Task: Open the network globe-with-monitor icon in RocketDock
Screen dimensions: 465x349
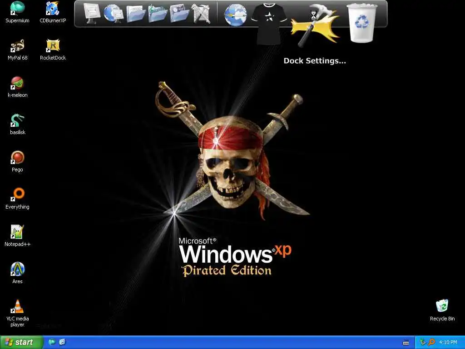Action: pyautogui.click(x=114, y=14)
